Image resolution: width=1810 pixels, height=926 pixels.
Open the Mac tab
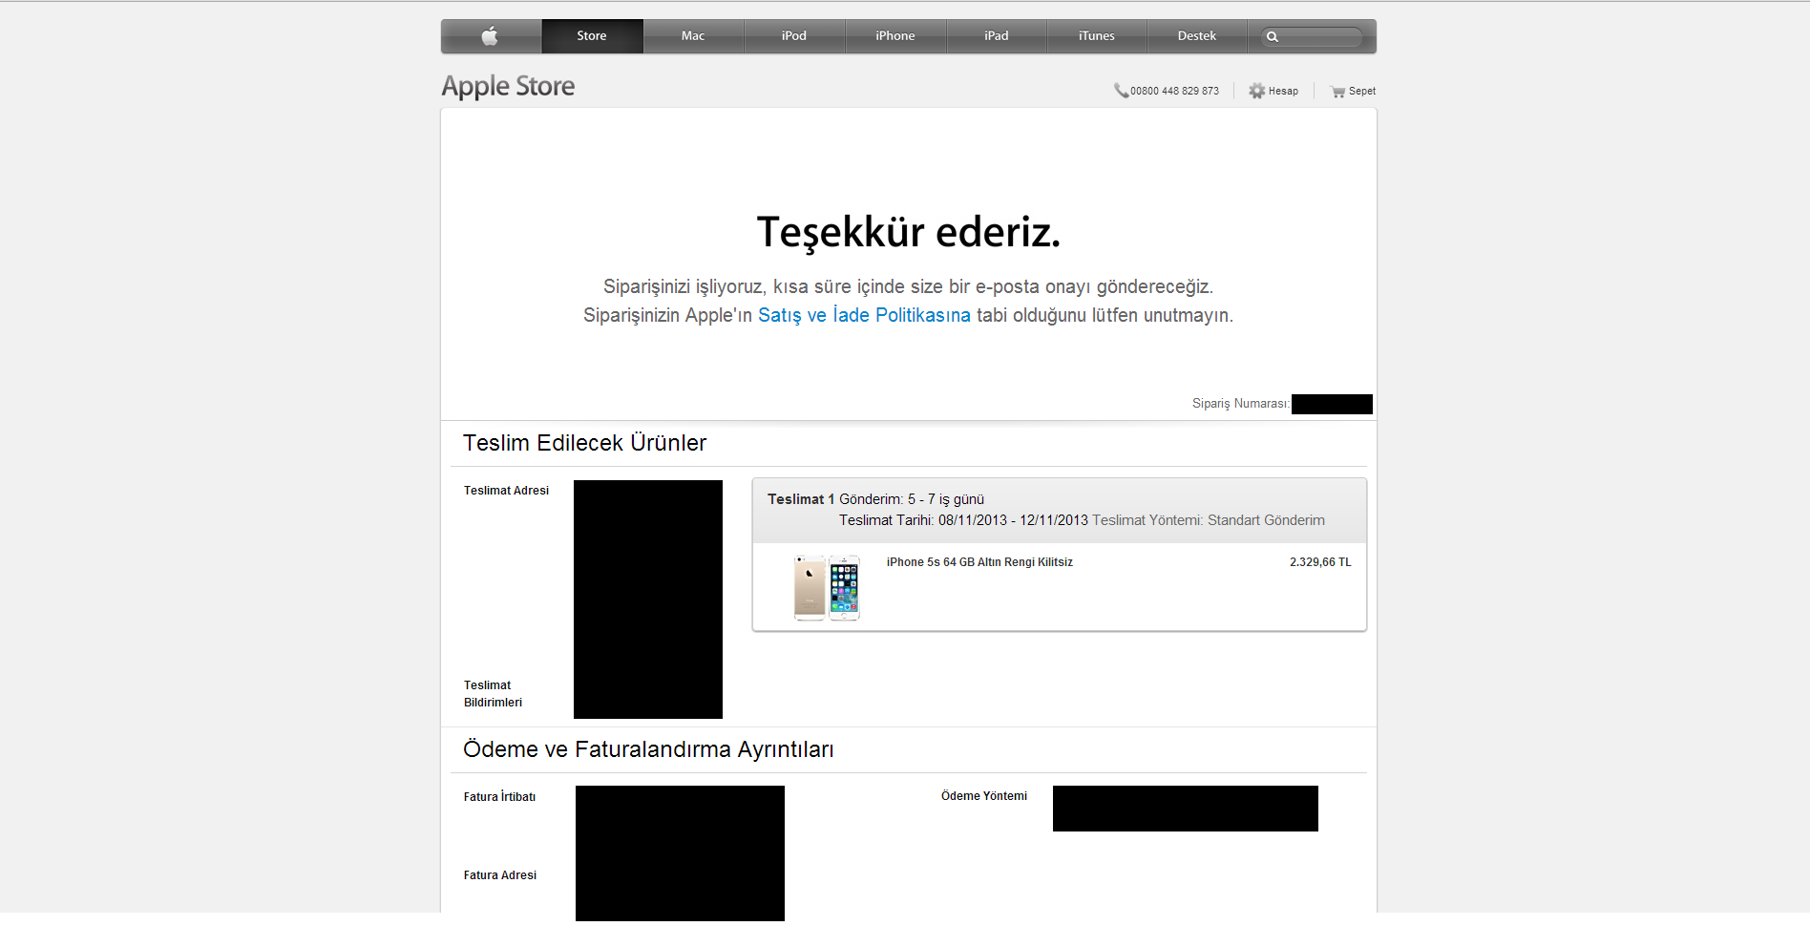tap(693, 36)
